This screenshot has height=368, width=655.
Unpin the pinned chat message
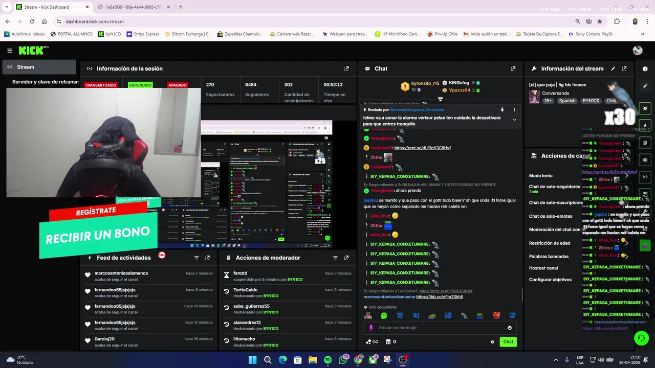click(502, 110)
